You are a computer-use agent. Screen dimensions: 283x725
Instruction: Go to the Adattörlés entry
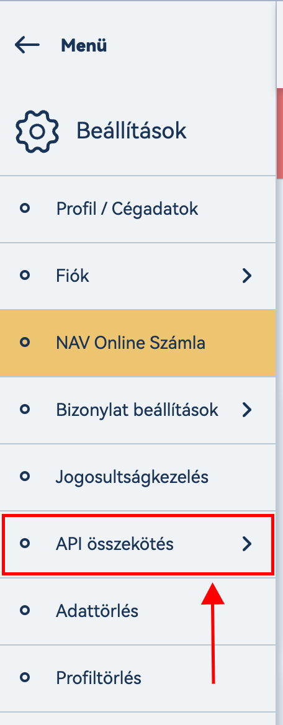click(x=138, y=611)
